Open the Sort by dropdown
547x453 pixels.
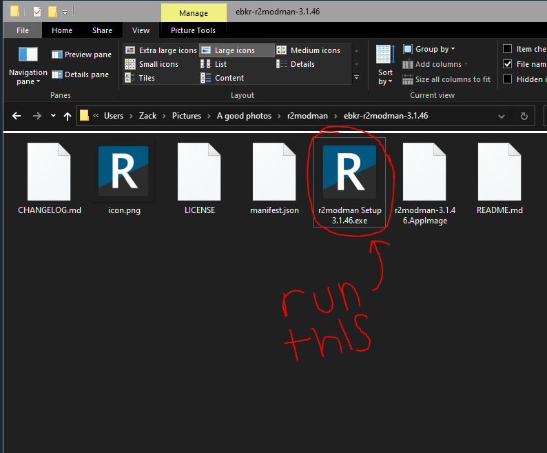385,66
